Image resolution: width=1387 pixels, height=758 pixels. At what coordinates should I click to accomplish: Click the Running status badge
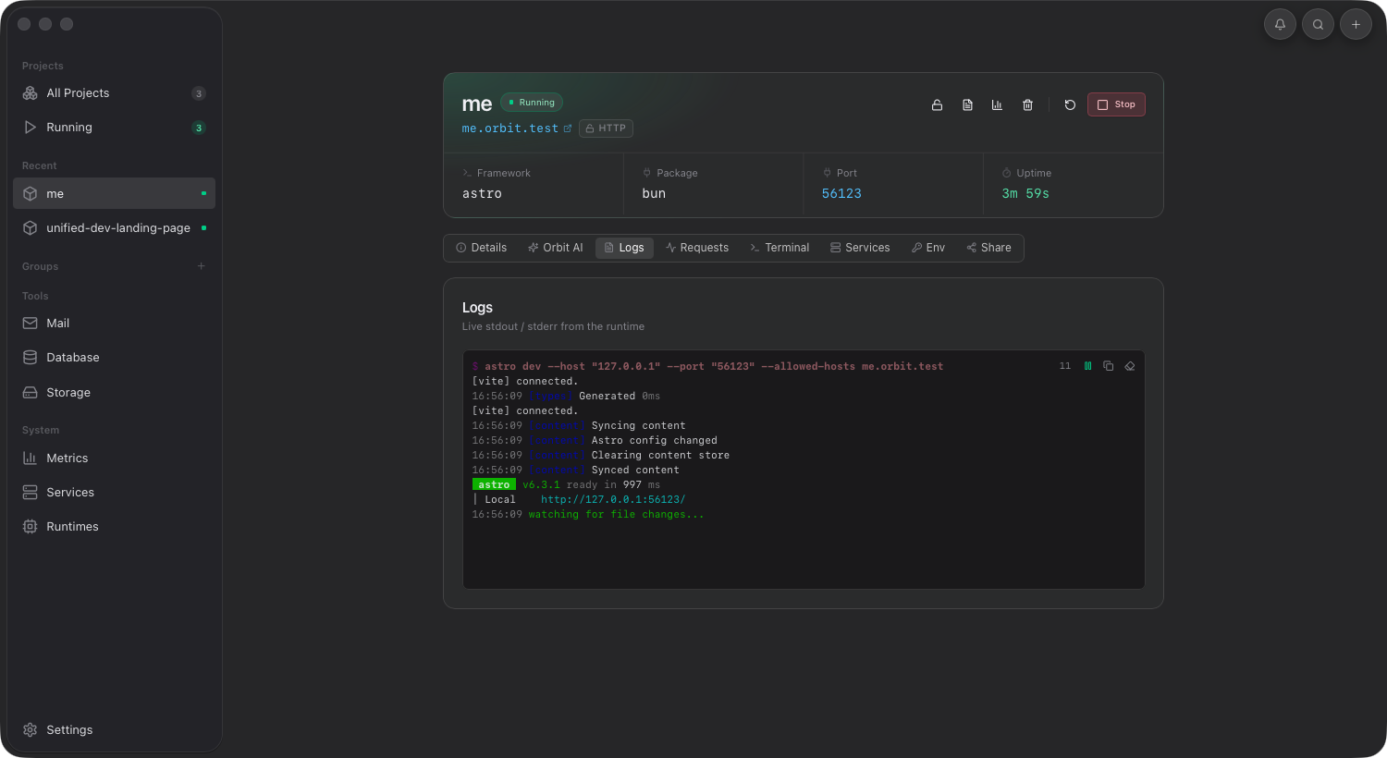click(532, 103)
